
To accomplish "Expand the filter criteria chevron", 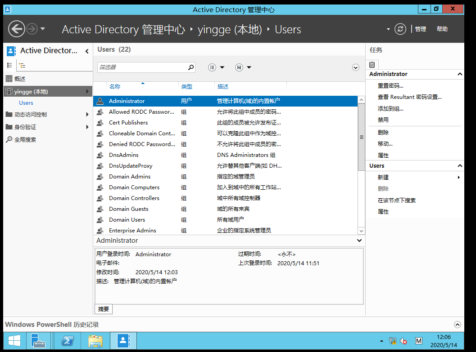I will click(x=356, y=67).
